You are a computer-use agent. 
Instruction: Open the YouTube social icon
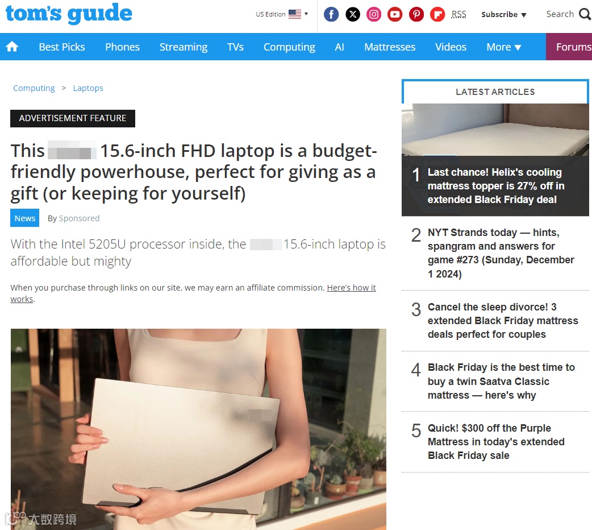395,14
